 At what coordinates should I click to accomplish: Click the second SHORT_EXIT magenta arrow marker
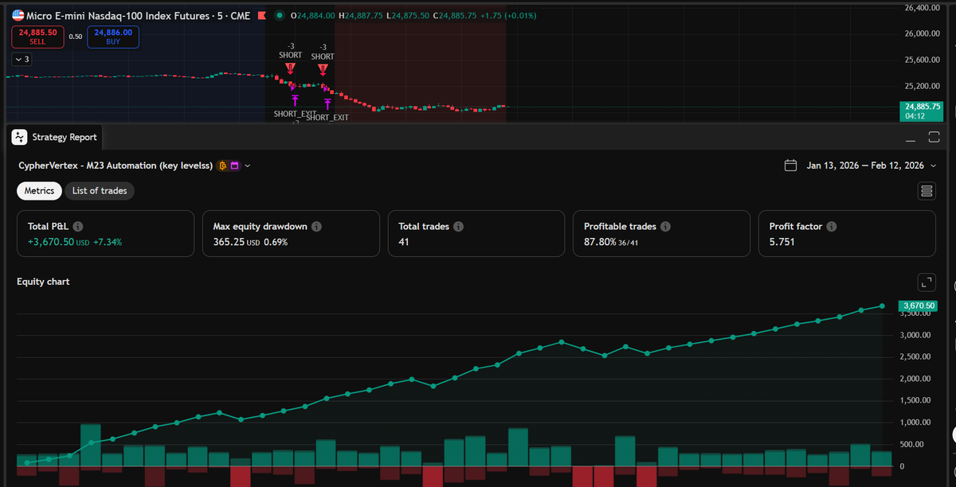327,104
